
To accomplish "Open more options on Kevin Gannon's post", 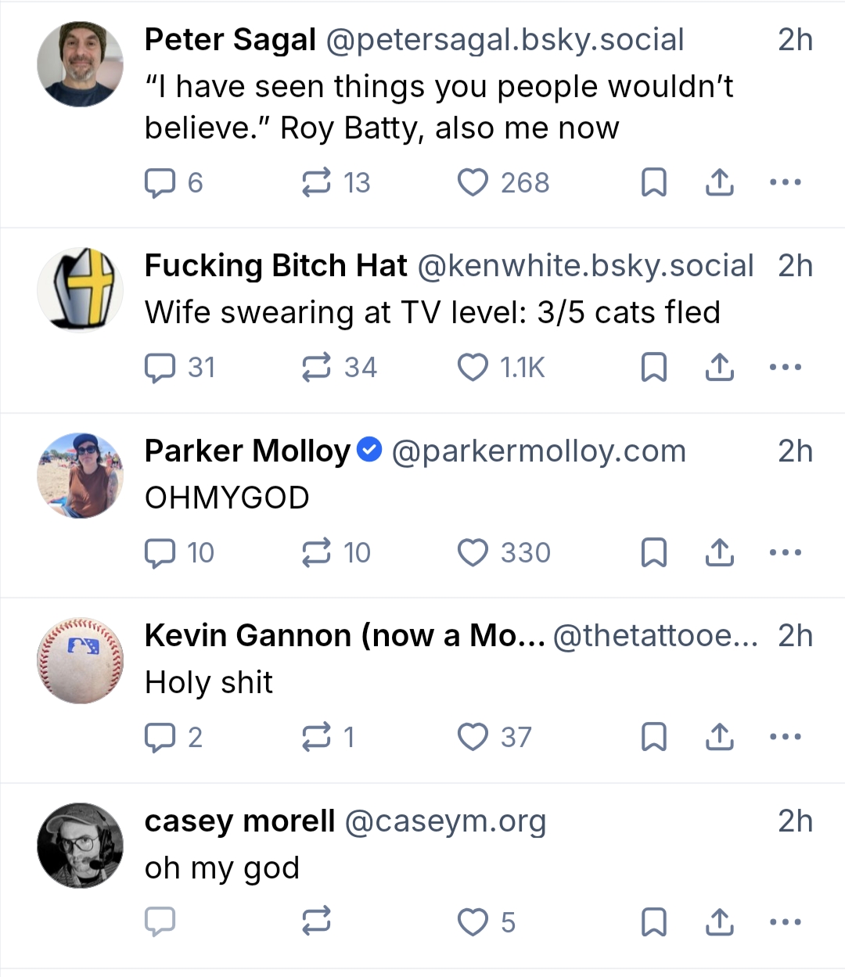I will tap(785, 737).
